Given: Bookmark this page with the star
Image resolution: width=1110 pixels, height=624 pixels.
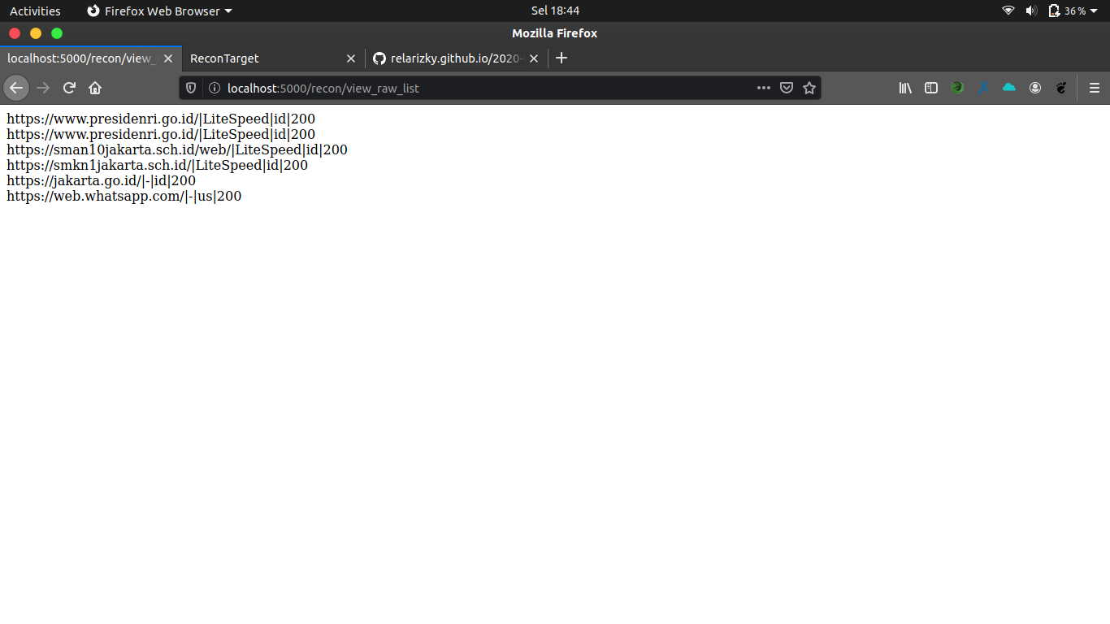Looking at the screenshot, I should [x=809, y=88].
